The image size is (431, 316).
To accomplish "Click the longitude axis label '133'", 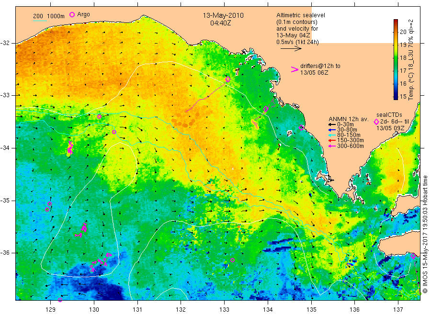I will [x=224, y=310].
